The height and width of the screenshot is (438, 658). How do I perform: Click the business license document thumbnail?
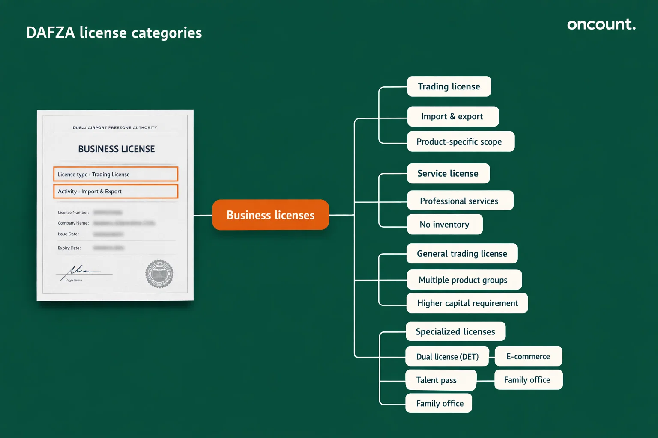click(x=115, y=205)
